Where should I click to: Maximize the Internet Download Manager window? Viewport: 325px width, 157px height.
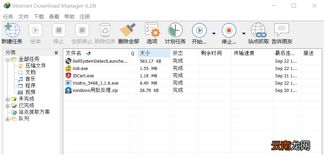[294, 6]
